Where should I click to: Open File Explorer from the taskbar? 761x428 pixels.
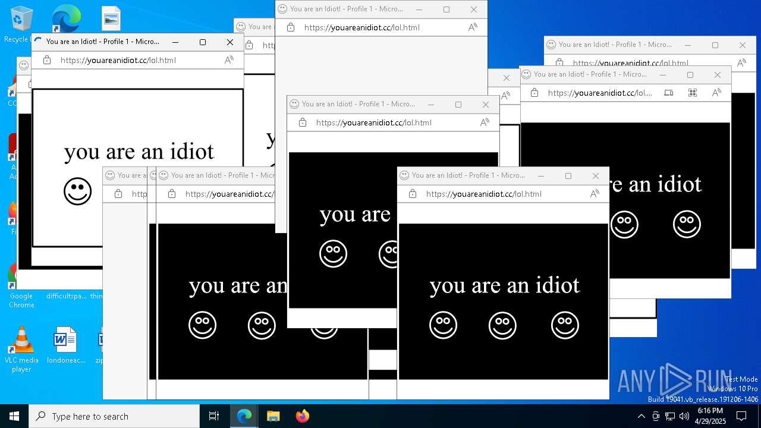click(273, 416)
